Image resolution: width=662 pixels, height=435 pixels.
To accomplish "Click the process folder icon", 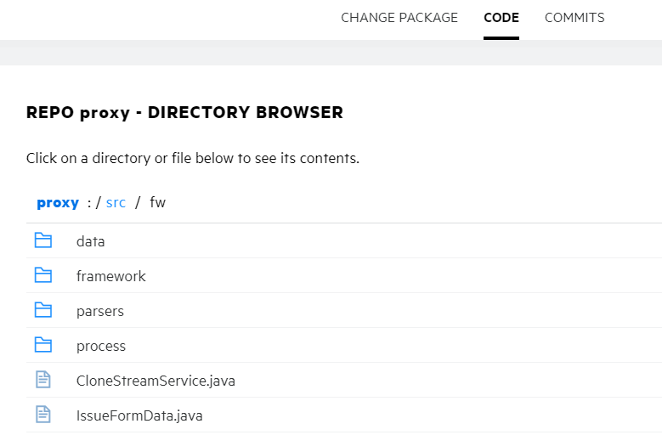I will coord(43,346).
